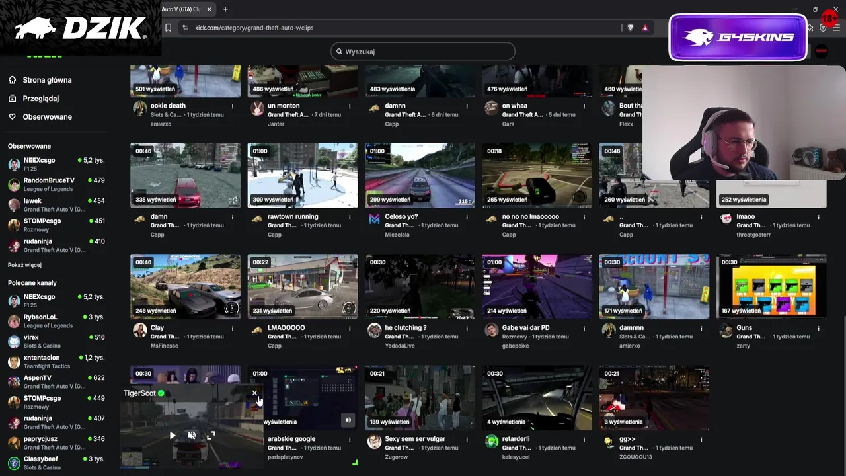Open the Obserwowane heart icon
Image resolution: width=846 pixels, height=476 pixels.
pyautogui.click(x=12, y=117)
